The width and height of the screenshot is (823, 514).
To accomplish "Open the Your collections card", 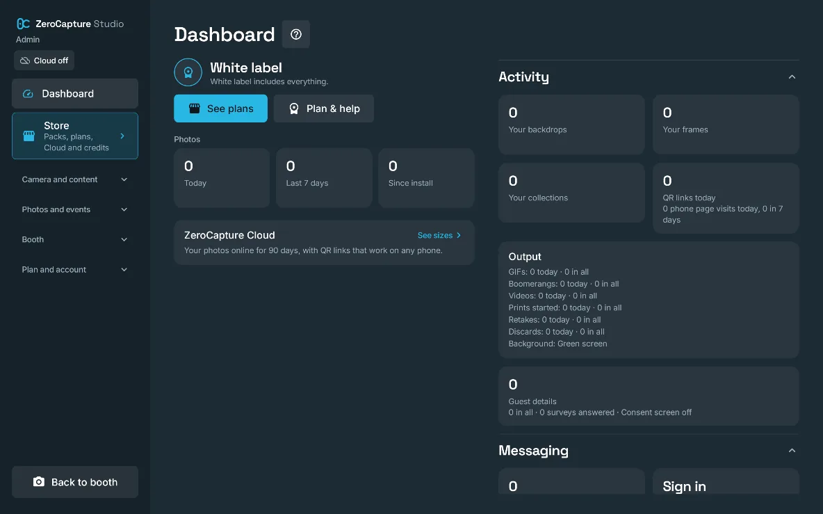I will (x=571, y=193).
